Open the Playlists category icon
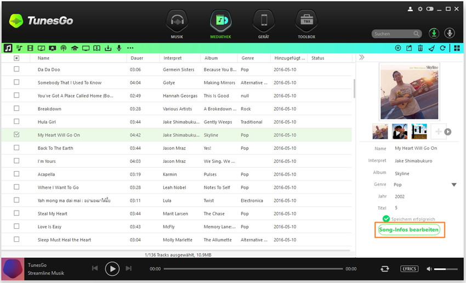Image resolution: width=466 pixels, height=283 pixels. coord(19,48)
